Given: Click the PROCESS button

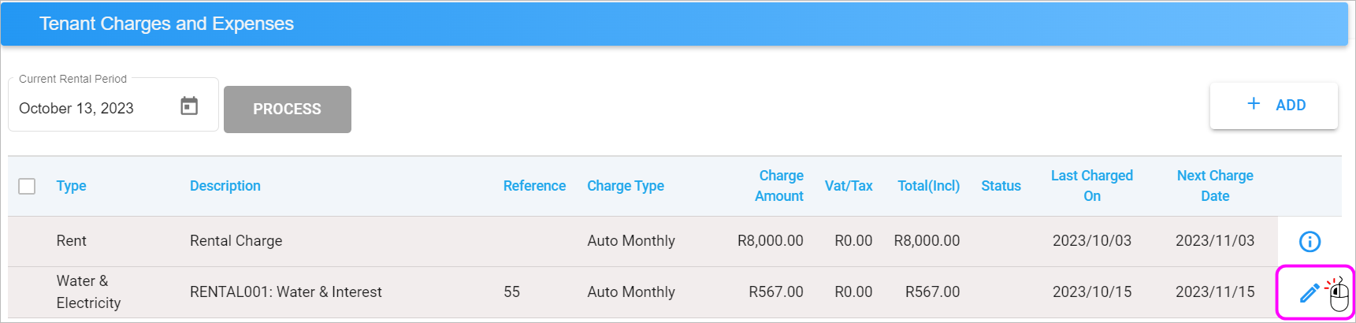Looking at the screenshot, I should [x=288, y=110].
